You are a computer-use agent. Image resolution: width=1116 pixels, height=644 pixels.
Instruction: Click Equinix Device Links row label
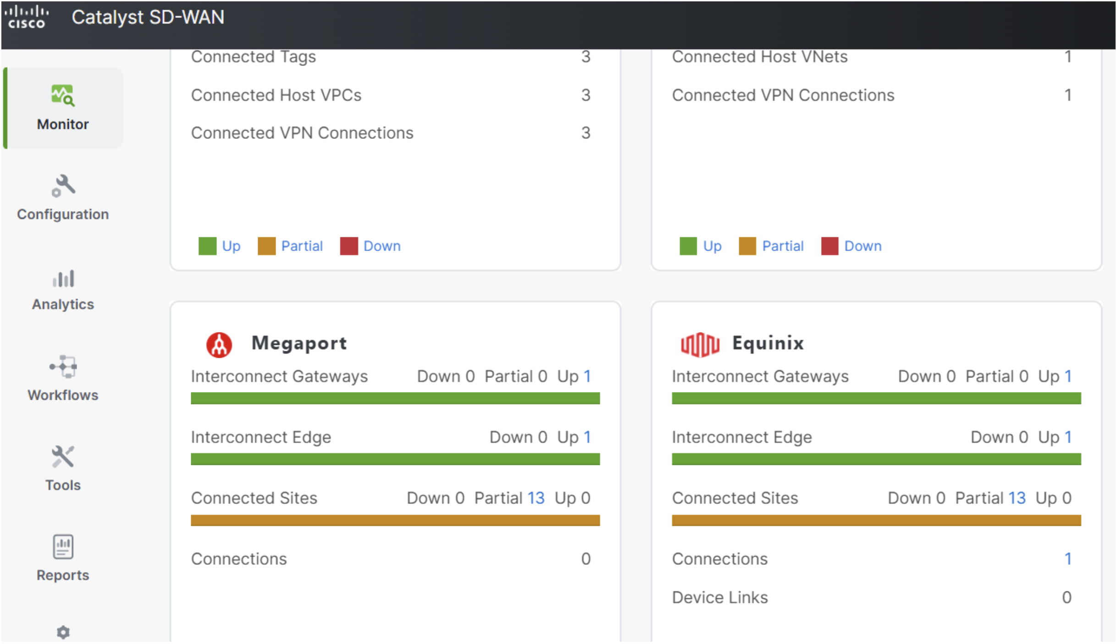(720, 598)
